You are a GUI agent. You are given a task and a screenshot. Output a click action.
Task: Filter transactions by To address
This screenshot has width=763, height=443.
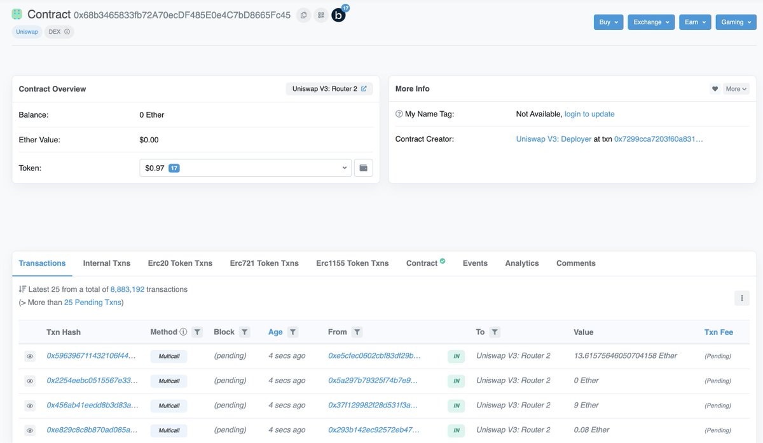pyautogui.click(x=495, y=332)
